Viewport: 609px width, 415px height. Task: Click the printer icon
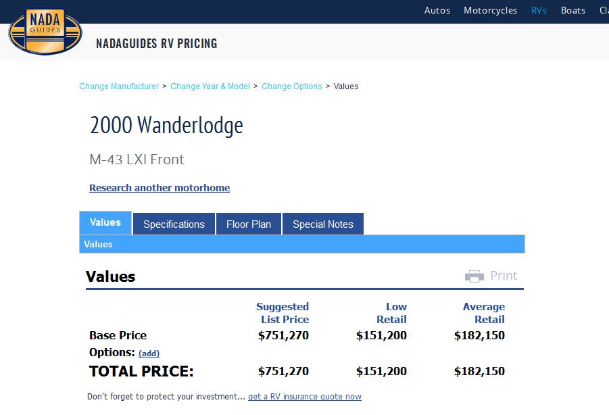coord(474,276)
